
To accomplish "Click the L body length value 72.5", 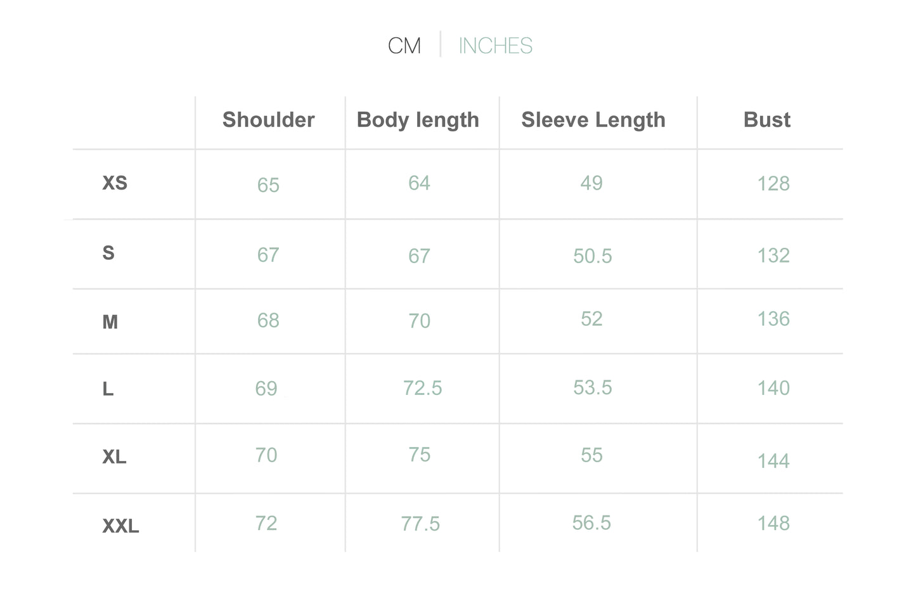I will [423, 388].
